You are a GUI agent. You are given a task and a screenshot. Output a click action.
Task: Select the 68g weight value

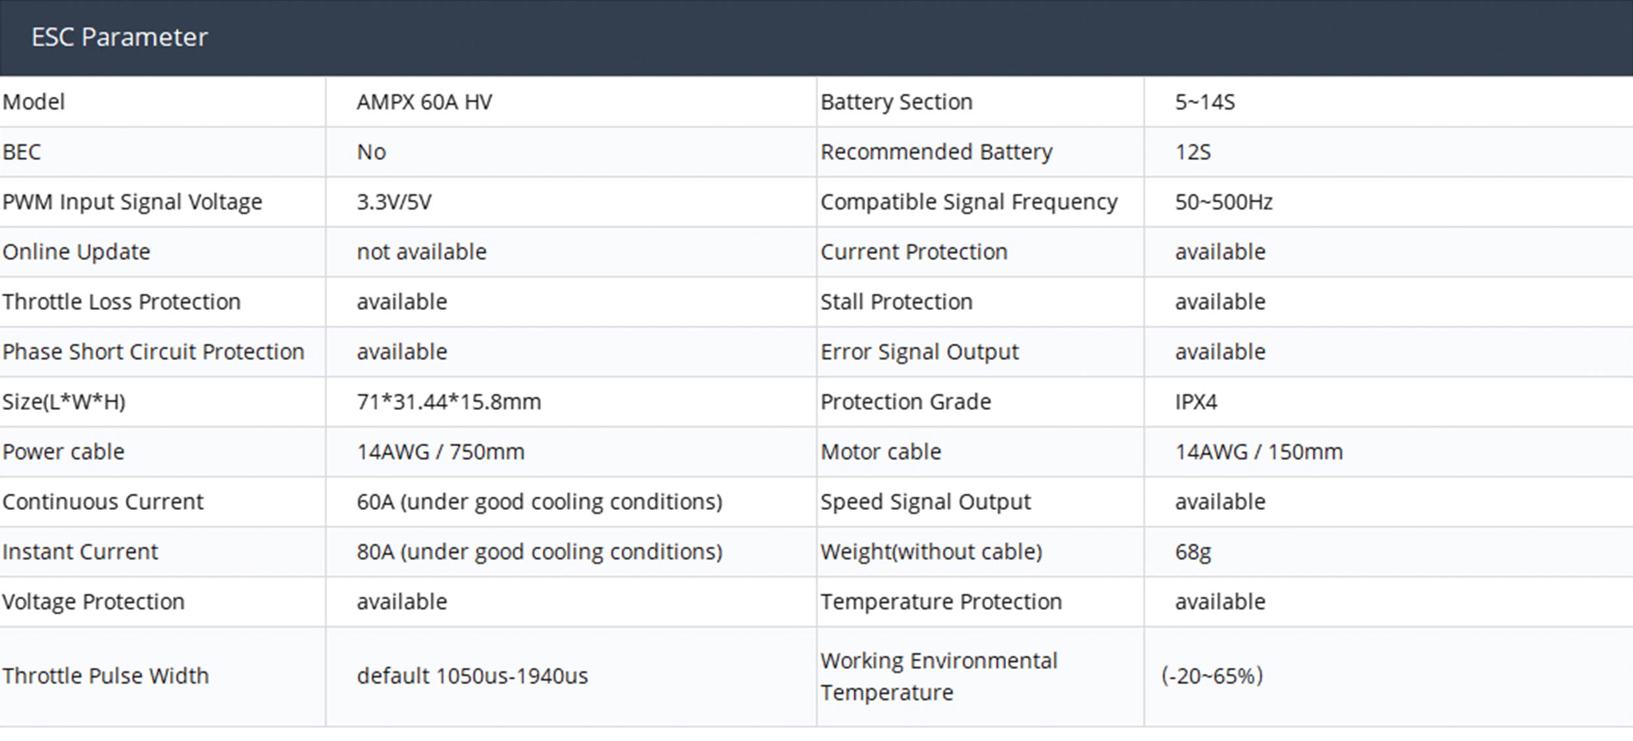(x=1192, y=552)
